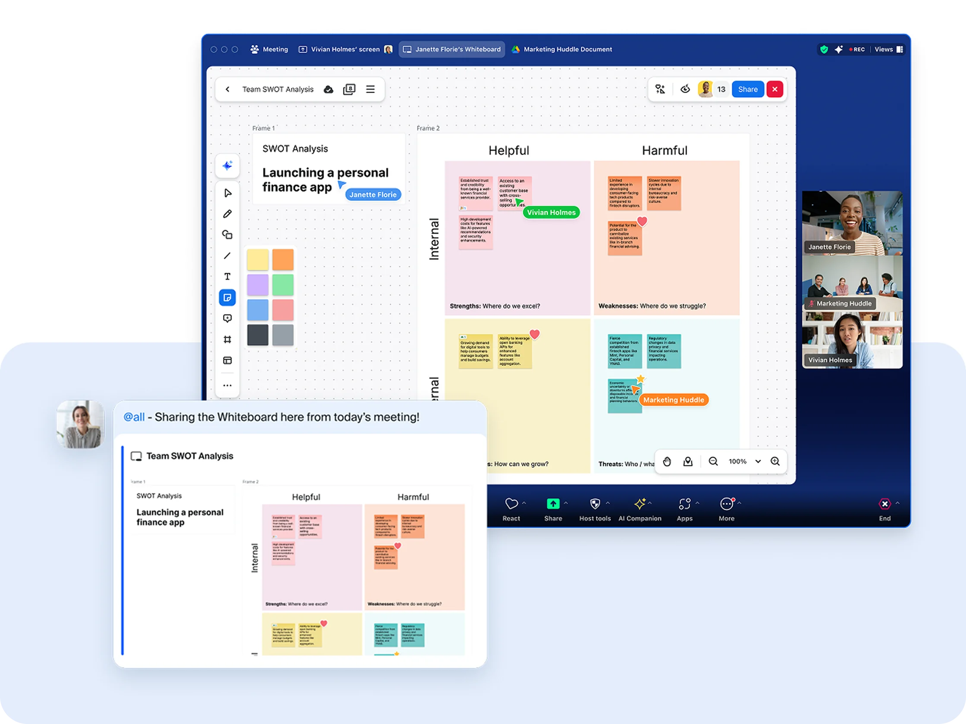966x724 pixels.
Task: Select the frame tool
Action: pyautogui.click(x=228, y=339)
